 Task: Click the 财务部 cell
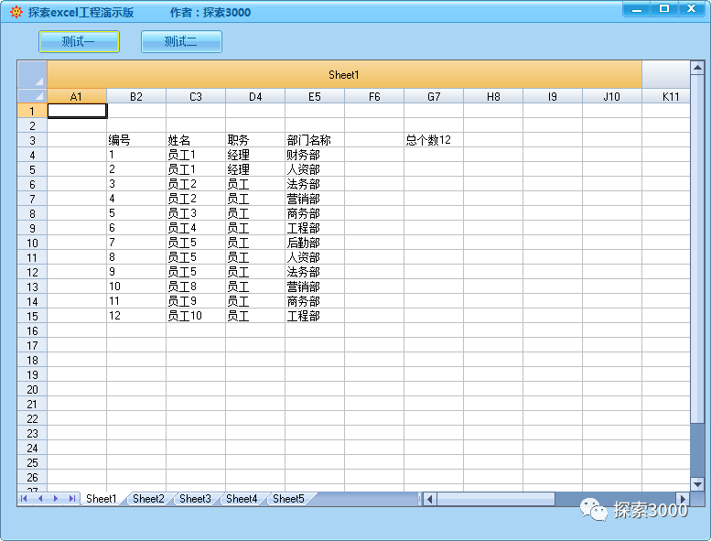click(315, 155)
